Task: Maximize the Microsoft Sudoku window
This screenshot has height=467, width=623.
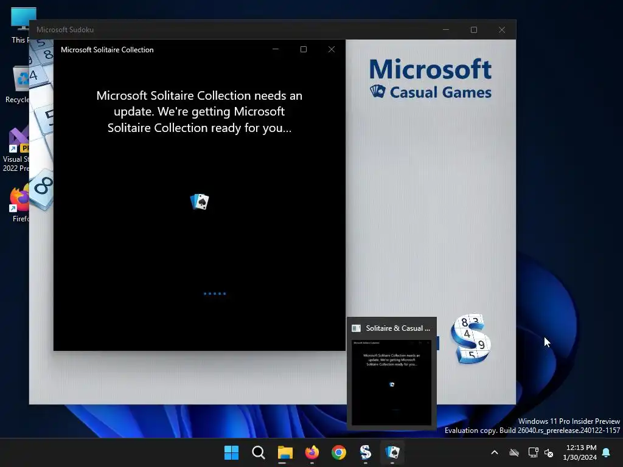Action: tap(473, 30)
